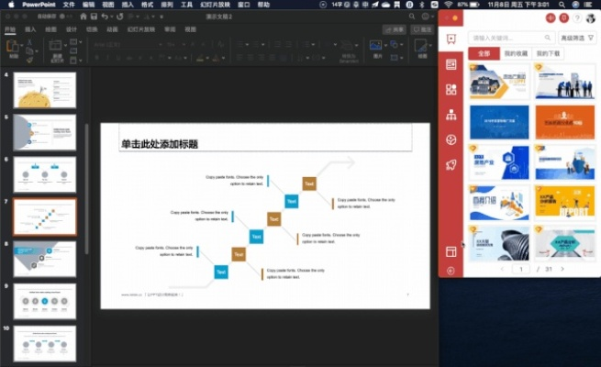Select slide 8 thumbnail in slide panel
This screenshot has height=367, width=601.
click(44, 258)
